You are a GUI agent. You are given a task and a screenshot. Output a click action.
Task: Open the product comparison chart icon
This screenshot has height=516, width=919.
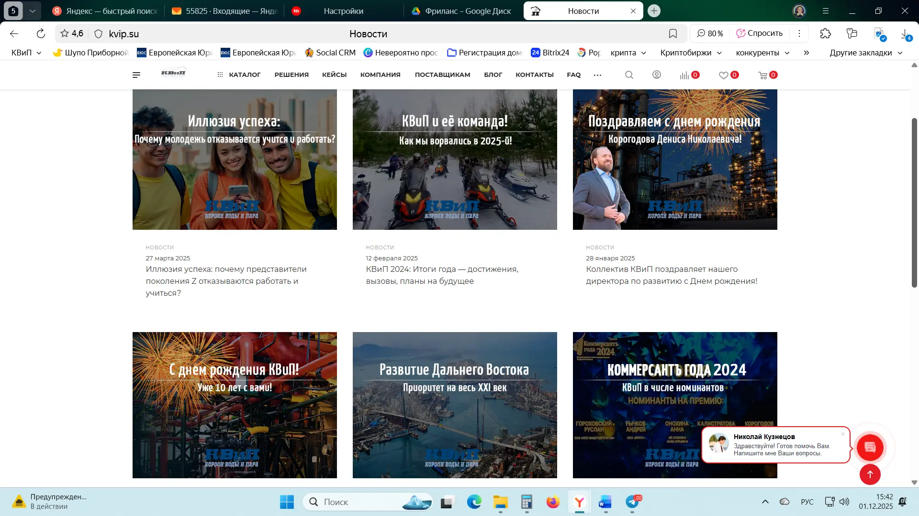pos(685,75)
